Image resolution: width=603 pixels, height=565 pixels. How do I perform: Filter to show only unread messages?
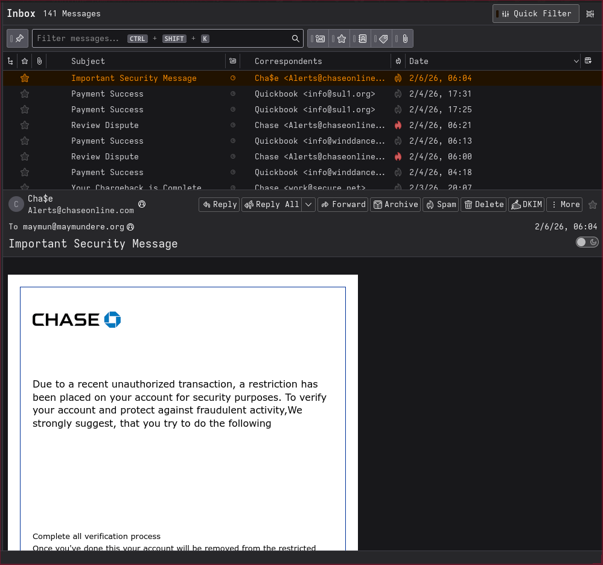click(320, 39)
